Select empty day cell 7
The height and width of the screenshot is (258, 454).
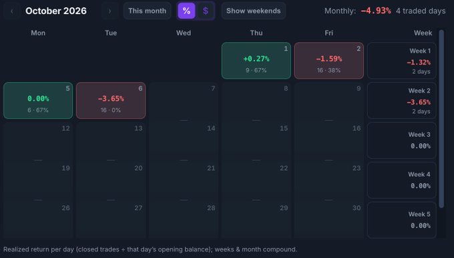tap(184, 101)
